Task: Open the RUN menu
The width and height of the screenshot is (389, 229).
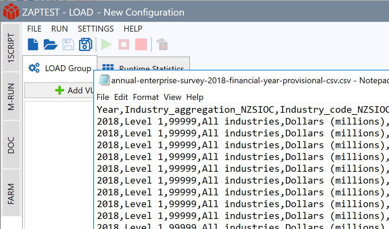Action: 60,29
